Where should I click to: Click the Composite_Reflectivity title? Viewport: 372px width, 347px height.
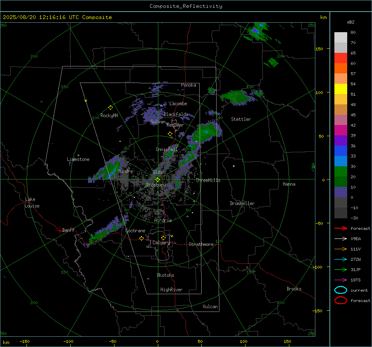tap(186, 6)
